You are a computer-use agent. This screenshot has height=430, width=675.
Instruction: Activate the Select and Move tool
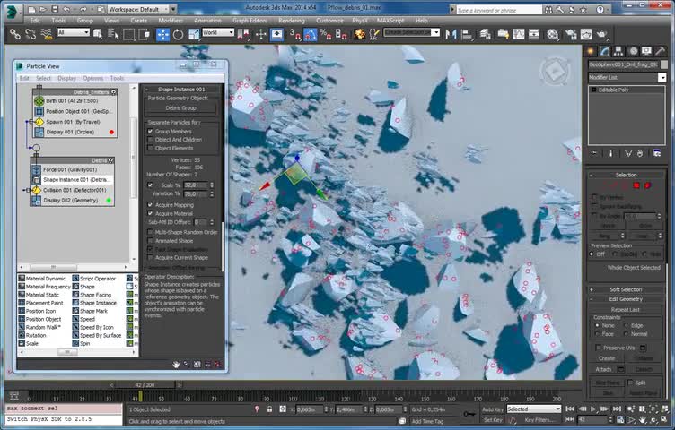162,34
